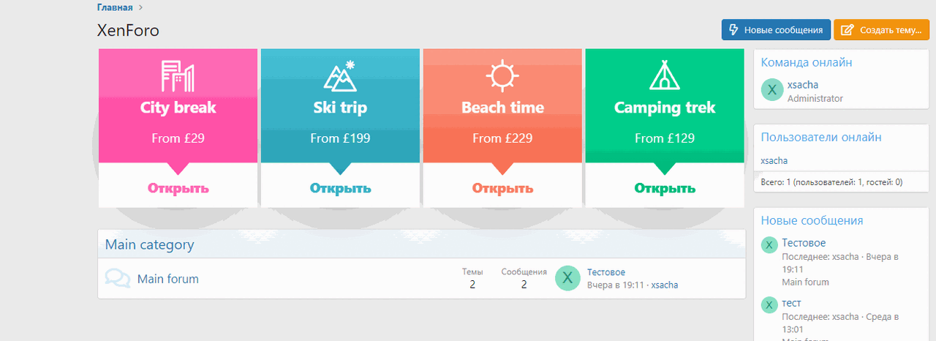936x341 pixels.
Task: Open the Ski trip Открыть link
Action: 341,188
